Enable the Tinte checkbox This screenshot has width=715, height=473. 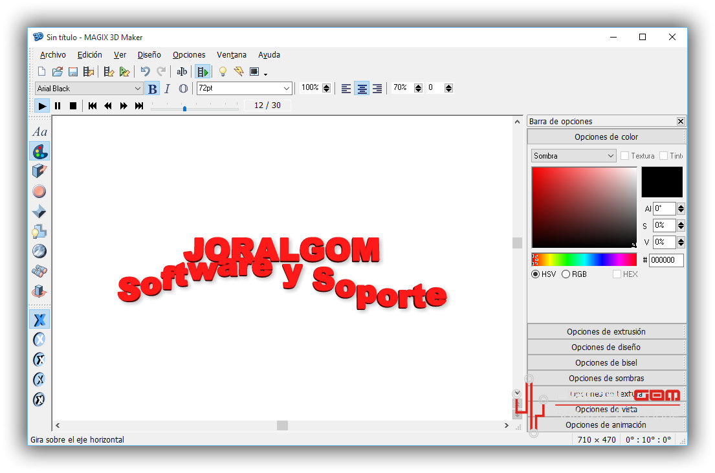[x=663, y=156]
